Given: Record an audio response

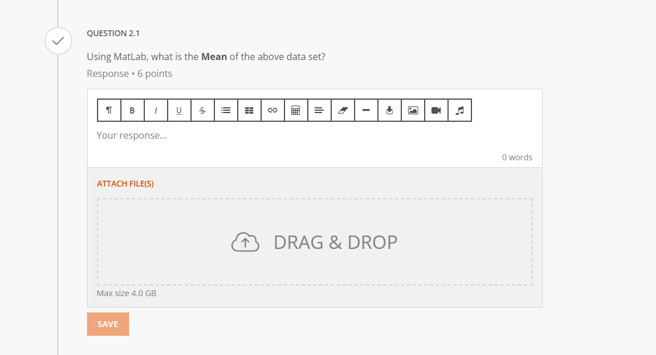Looking at the screenshot, I should 460,110.
